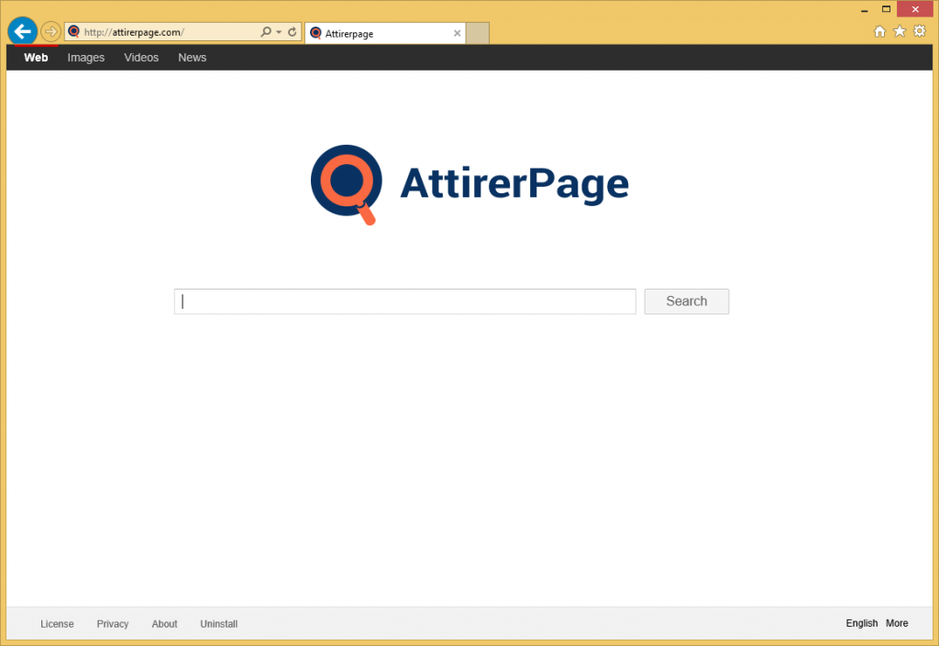
Task: Switch to the Videos search tab
Action: pyautogui.click(x=141, y=58)
